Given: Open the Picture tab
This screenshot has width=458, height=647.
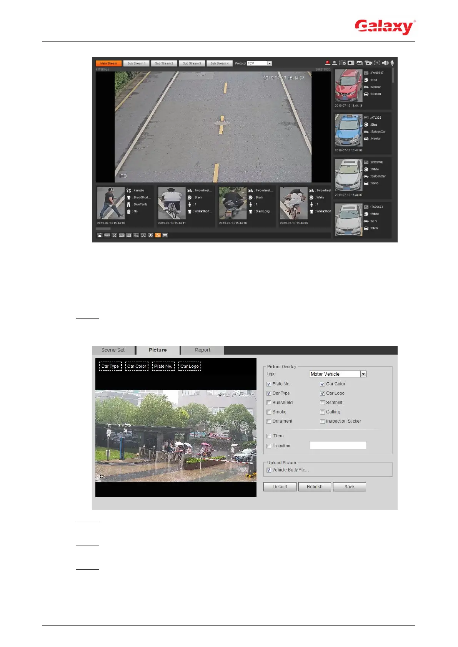Looking at the screenshot, I should (x=158, y=350).
